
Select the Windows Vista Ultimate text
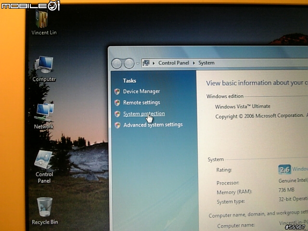point(243,106)
